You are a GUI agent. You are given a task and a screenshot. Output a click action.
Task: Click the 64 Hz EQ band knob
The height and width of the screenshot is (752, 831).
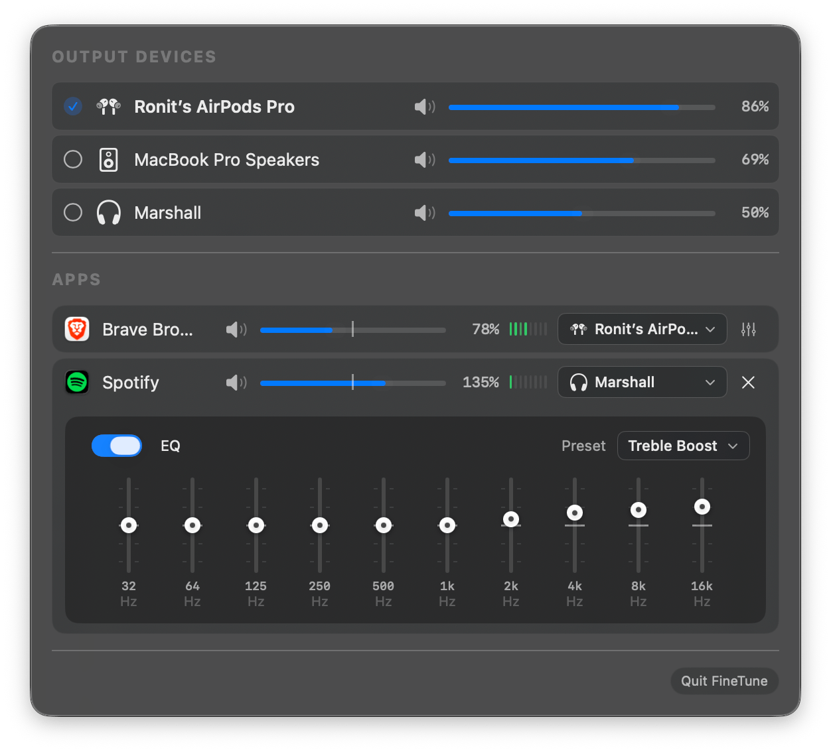192,525
